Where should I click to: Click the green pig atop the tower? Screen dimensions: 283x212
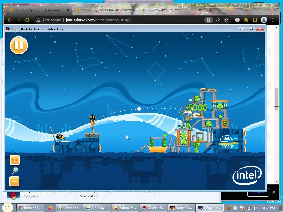point(196,98)
